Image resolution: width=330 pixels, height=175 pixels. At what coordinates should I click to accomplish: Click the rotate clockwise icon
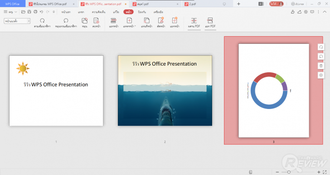coord(42,20)
